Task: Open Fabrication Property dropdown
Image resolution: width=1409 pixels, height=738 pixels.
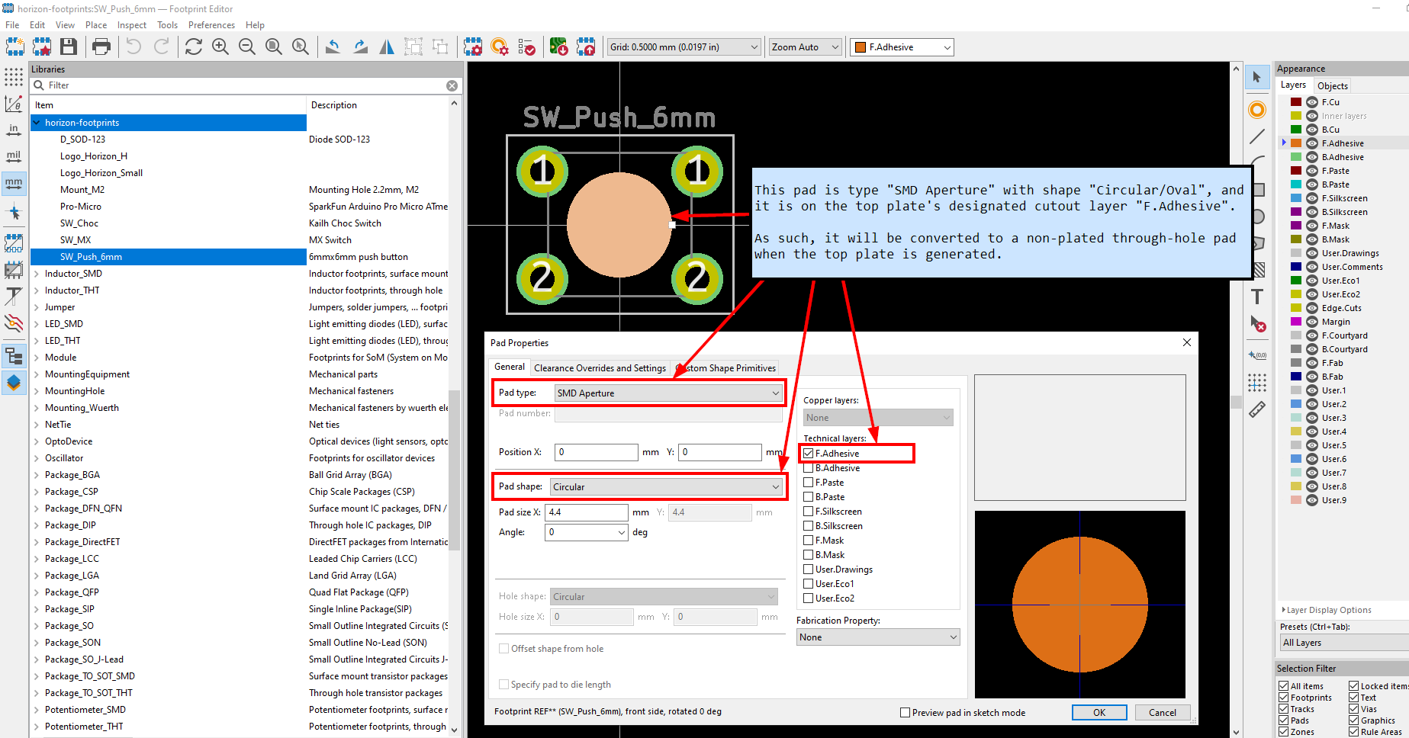Action: coord(878,637)
